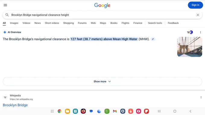
Task: Click the AI Overview sparkle icon
Action: point(5,32)
